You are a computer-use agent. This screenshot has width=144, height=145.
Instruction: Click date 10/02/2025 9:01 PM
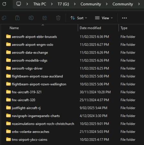(94, 124)
